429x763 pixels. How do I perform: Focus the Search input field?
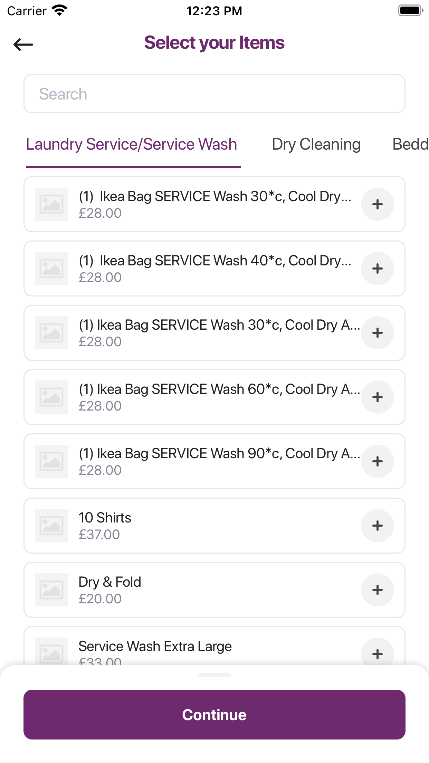pyautogui.click(x=214, y=94)
